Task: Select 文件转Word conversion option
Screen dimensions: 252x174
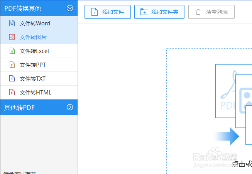Action: (39, 23)
